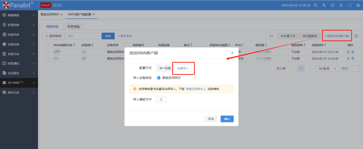Click the 数据展板 dashboard icon in sidebar

pyautogui.click(x=4, y=15)
